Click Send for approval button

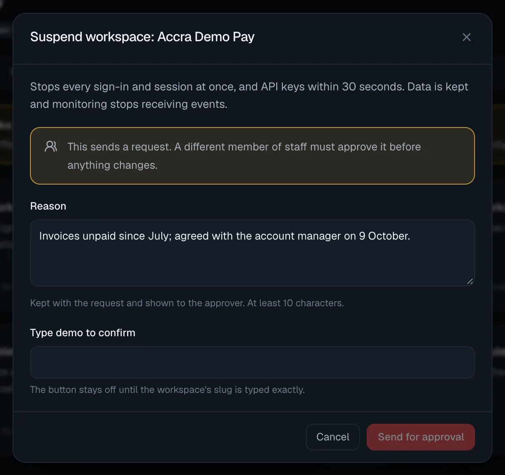point(421,437)
